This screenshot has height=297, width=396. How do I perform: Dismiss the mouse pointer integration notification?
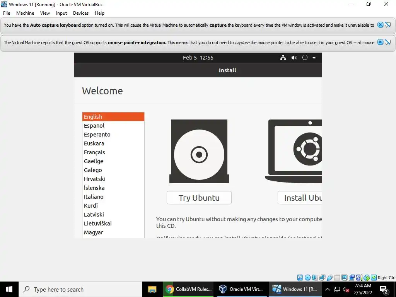tap(380, 42)
